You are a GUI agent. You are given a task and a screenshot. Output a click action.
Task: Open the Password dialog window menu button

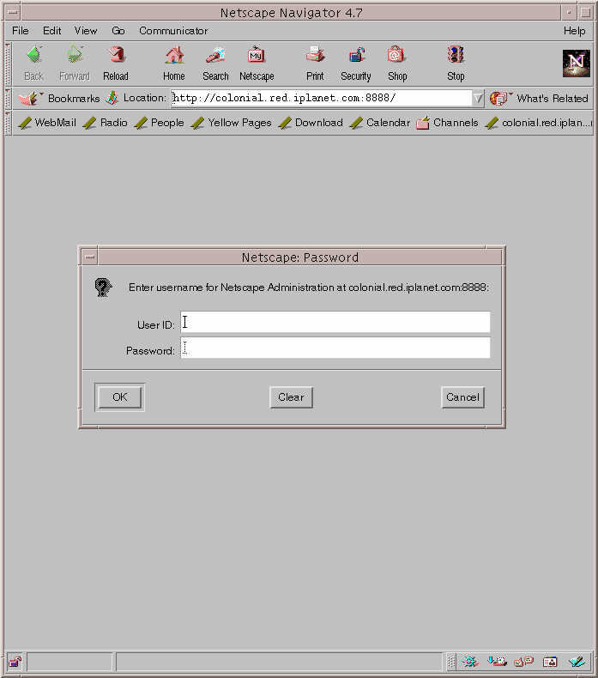89,257
